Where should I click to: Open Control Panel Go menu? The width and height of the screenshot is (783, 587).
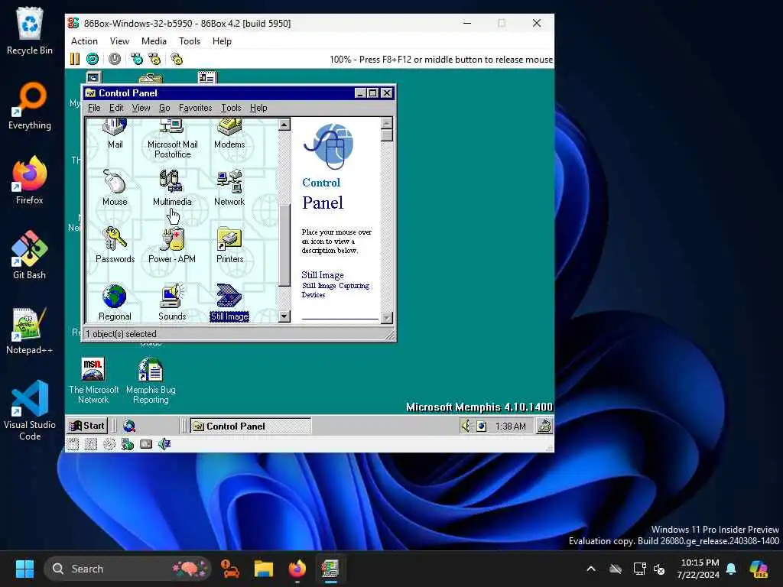[x=164, y=108]
